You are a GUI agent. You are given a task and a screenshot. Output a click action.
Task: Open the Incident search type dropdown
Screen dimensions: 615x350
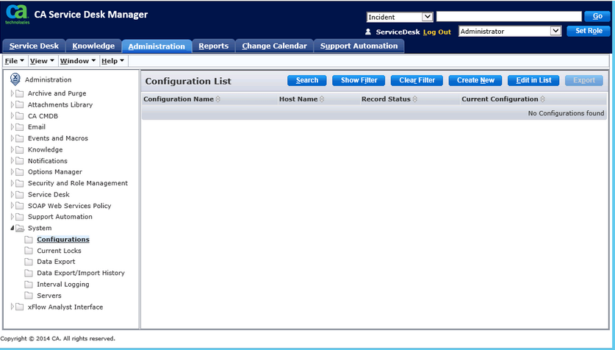pyautogui.click(x=427, y=17)
